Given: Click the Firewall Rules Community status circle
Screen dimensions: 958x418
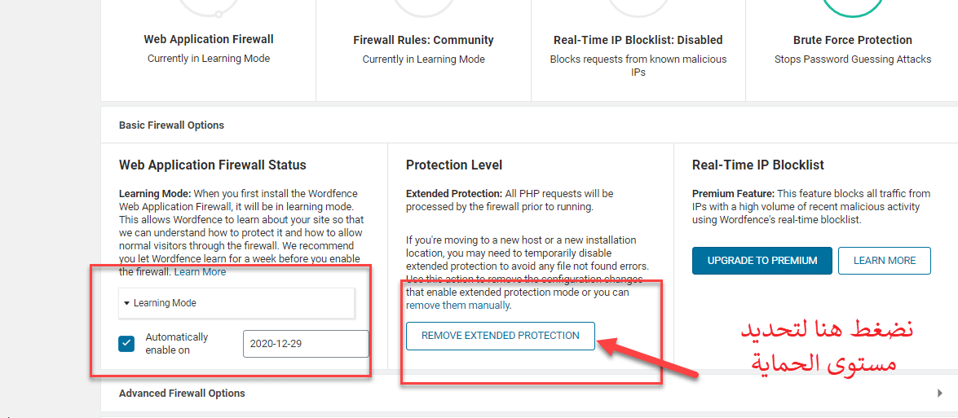Looking at the screenshot, I should (423, 7).
